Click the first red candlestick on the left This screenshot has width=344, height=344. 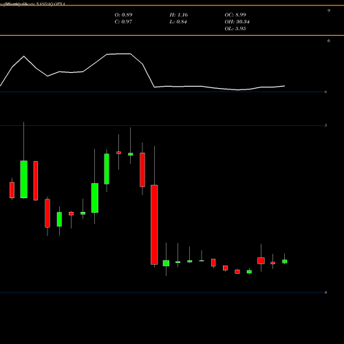(x=12, y=190)
